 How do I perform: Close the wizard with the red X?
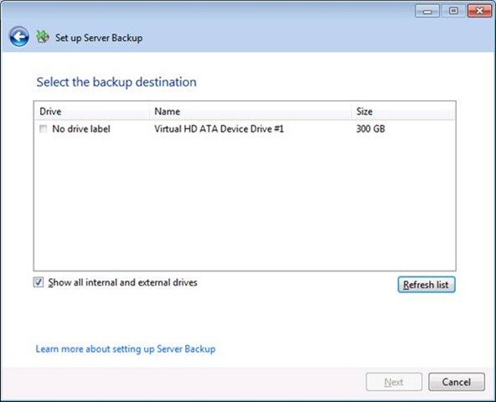click(x=479, y=11)
